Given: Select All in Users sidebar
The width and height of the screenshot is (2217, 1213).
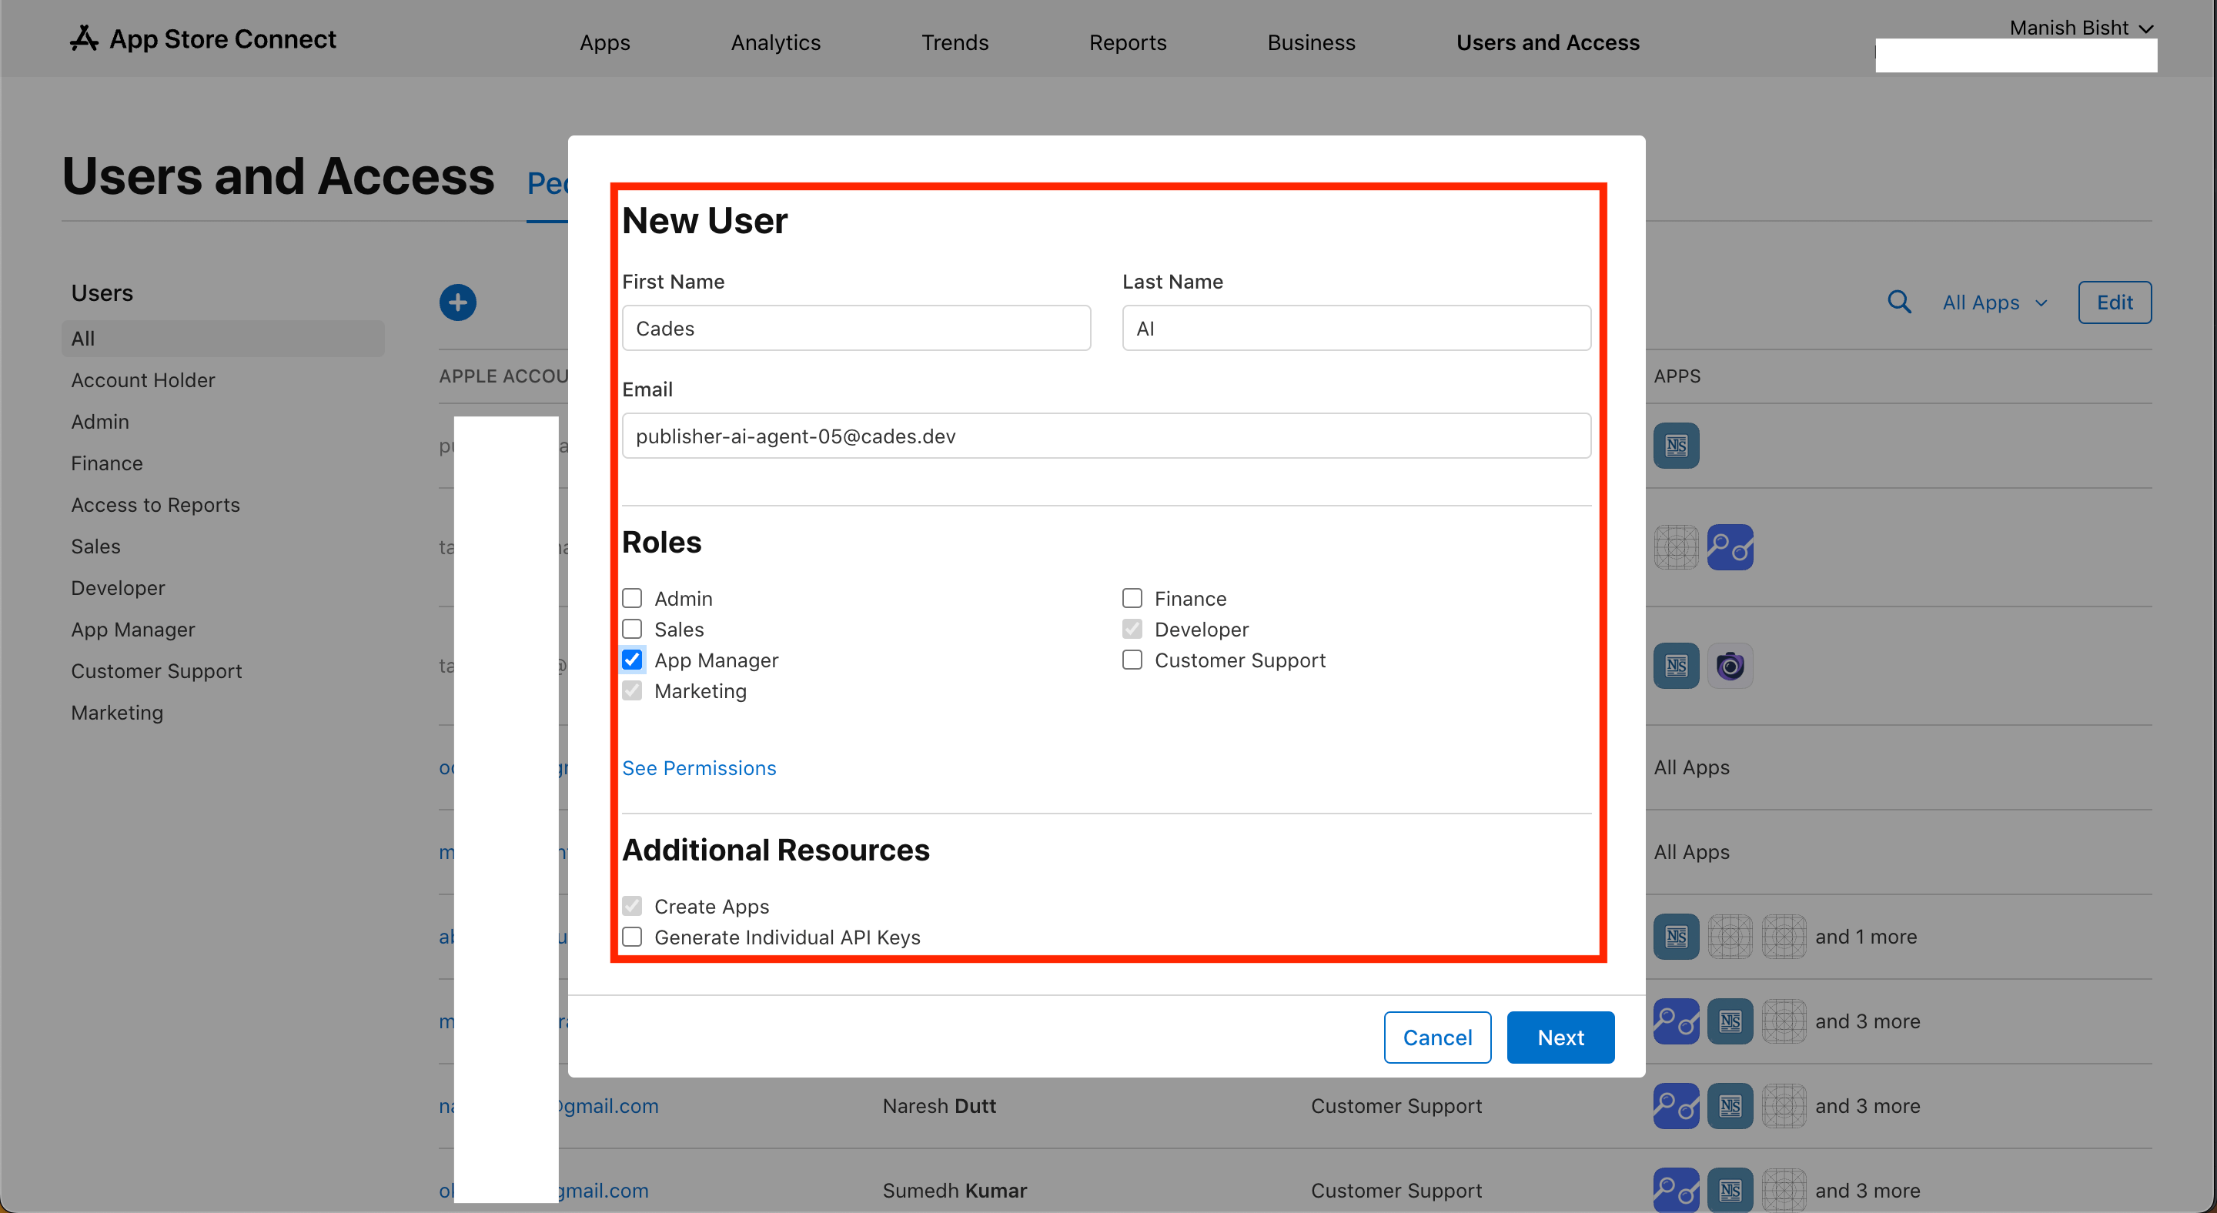Looking at the screenshot, I should pos(223,338).
